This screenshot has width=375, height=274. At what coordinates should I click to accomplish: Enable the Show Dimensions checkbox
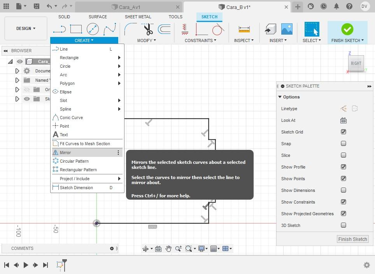[x=343, y=190]
